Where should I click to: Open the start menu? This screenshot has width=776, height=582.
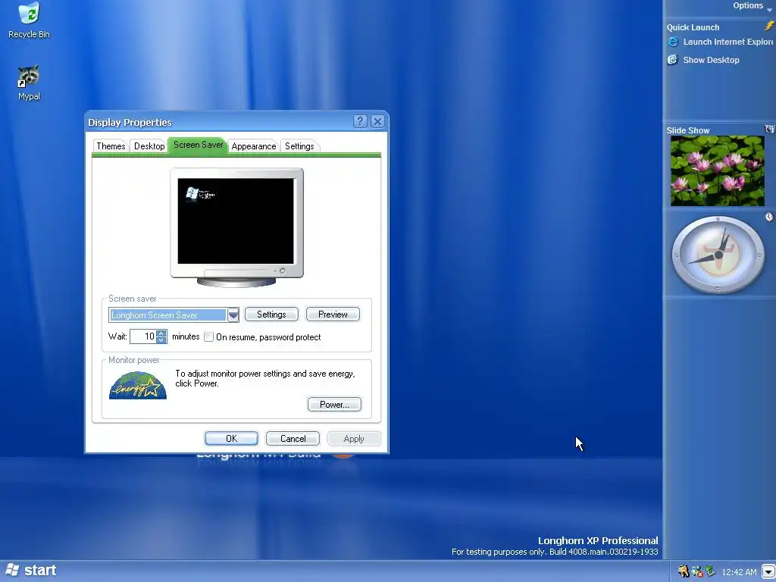pos(30,571)
